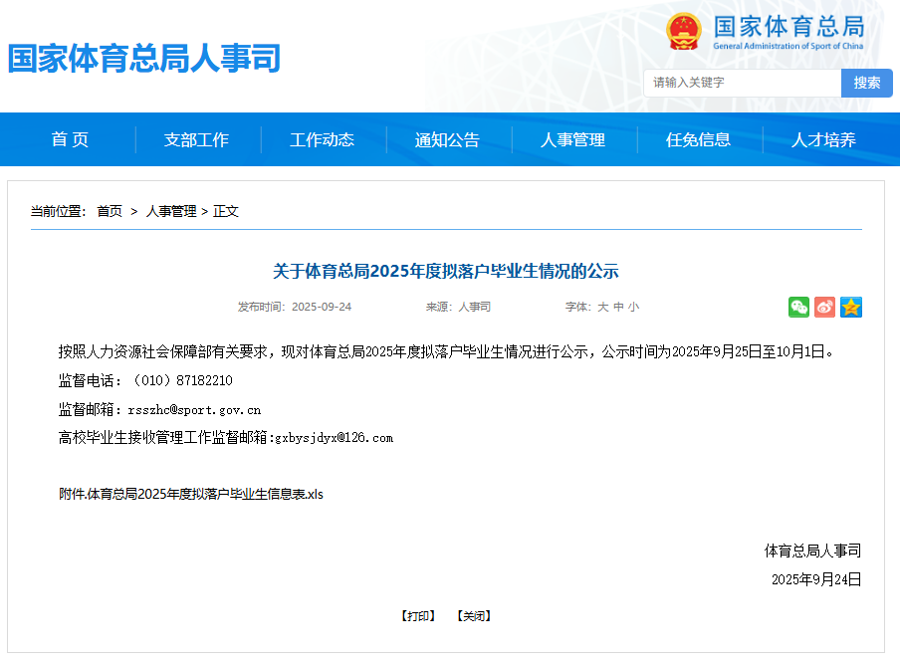Screen dimensions: 900x661
Task: Click the star favorites share icon
Action: (x=850, y=308)
